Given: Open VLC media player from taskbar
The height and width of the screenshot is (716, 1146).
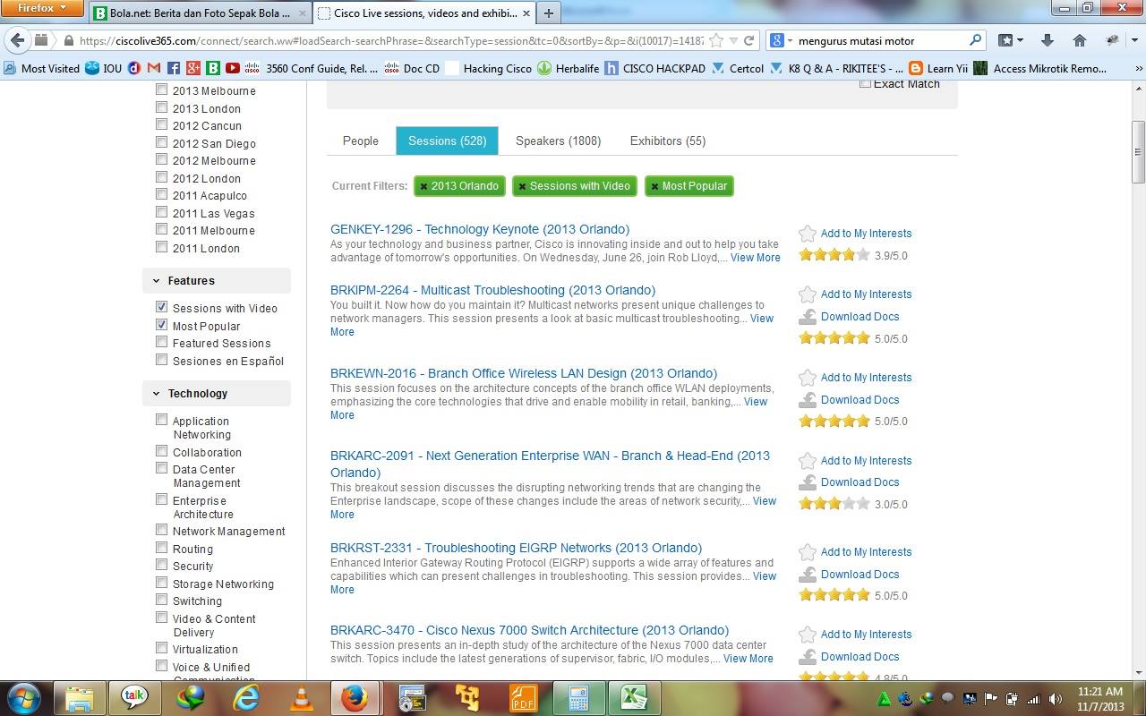Looking at the screenshot, I should click(x=301, y=697).
